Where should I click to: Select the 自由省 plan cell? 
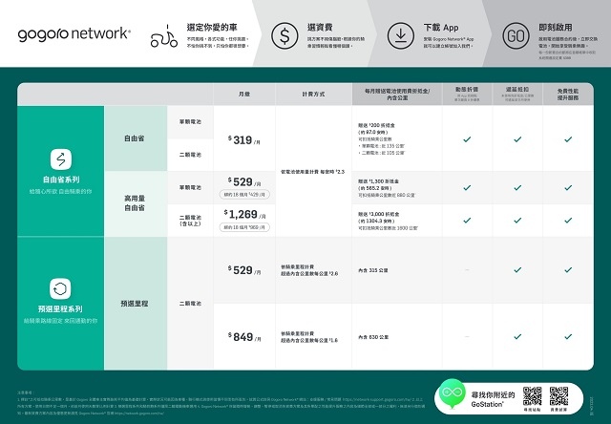[x=135, y=138]
